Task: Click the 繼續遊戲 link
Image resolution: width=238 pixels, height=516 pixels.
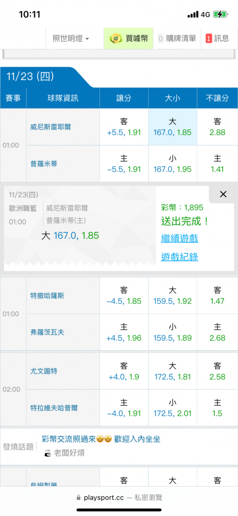Action: (179, 238)
